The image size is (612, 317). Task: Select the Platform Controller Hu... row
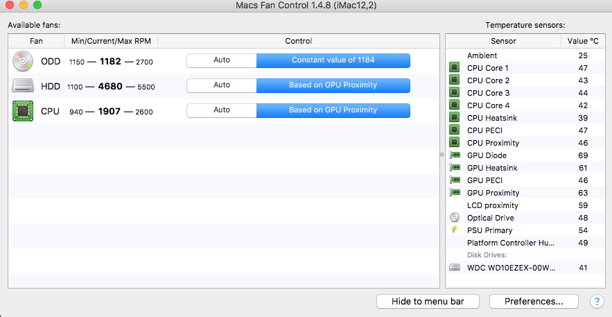525,243
